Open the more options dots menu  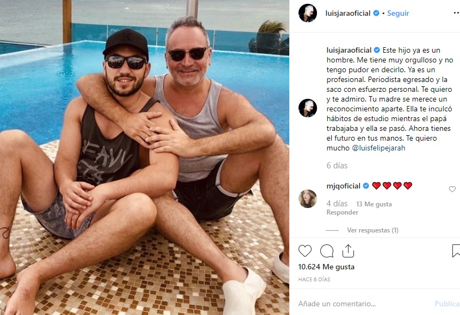click(x=457, y=13)
